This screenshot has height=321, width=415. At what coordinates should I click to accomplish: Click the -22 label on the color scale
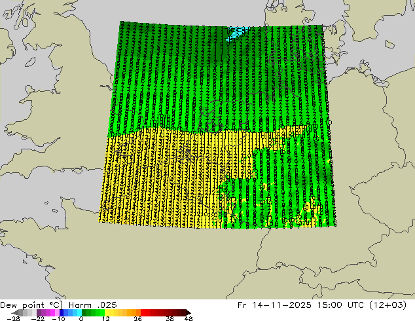pos(37,318)
